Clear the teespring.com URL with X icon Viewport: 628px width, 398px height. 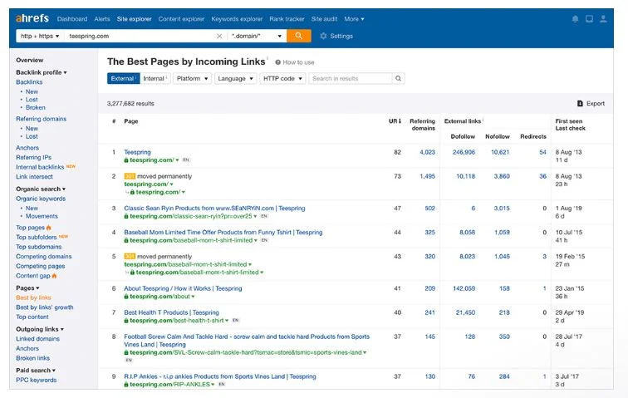(x=219, y=36)
